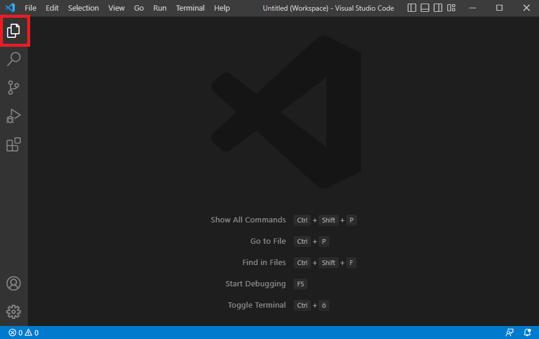Open the Extensions view icon
Screen dimensions: 539x339
coord(14,144)
